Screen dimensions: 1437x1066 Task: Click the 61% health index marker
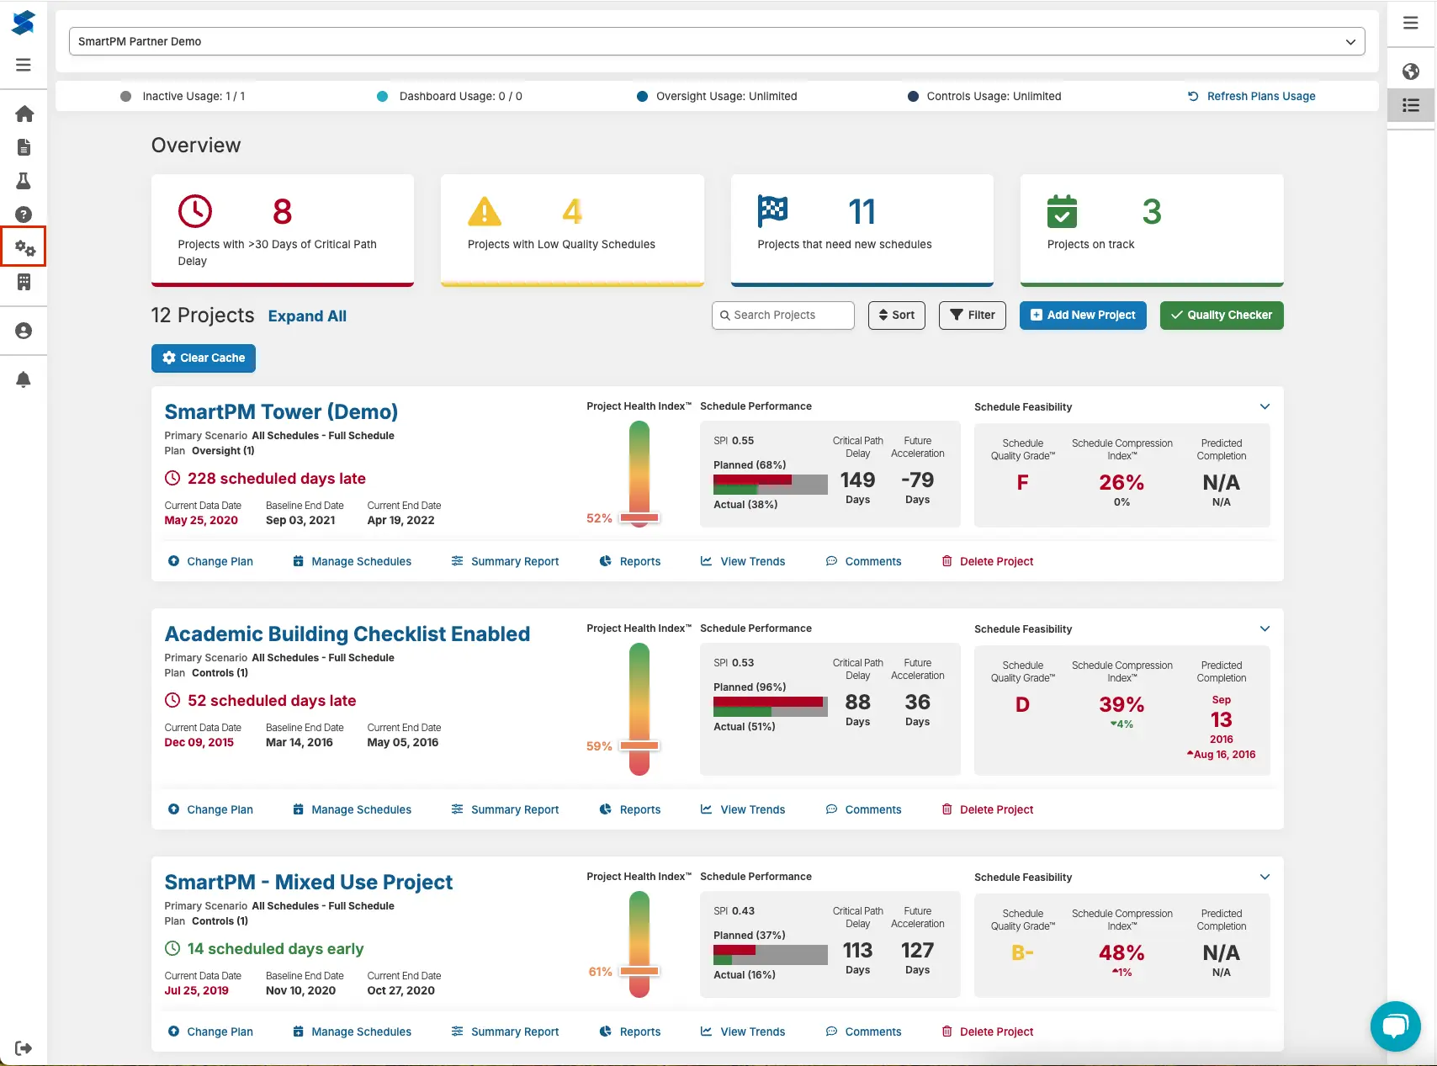(639, 971)
